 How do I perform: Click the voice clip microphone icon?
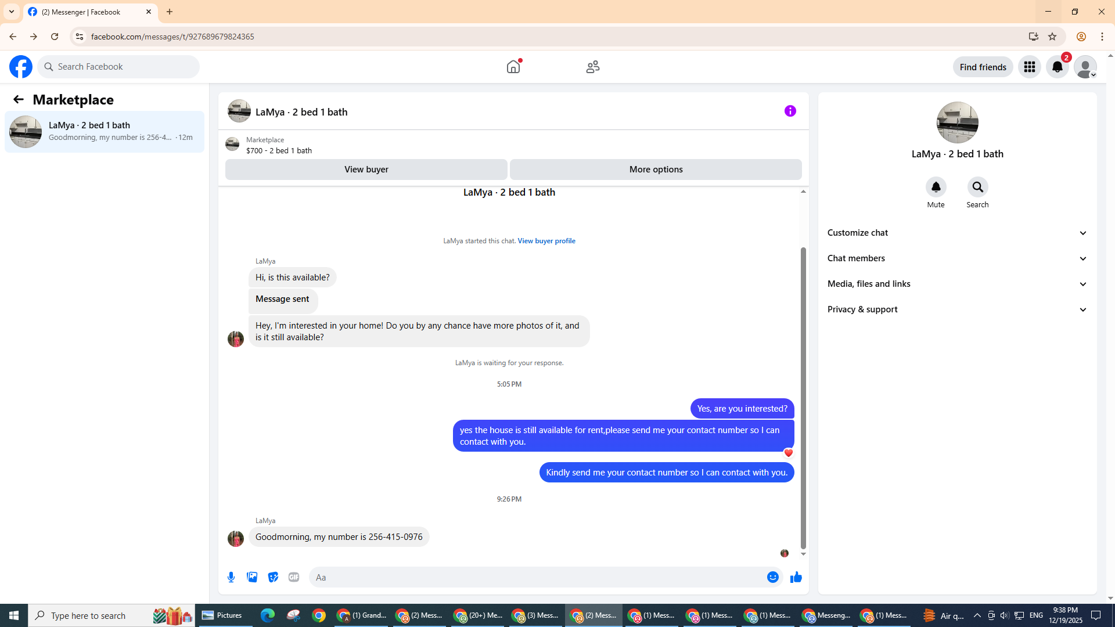click(x=231, y=577)
